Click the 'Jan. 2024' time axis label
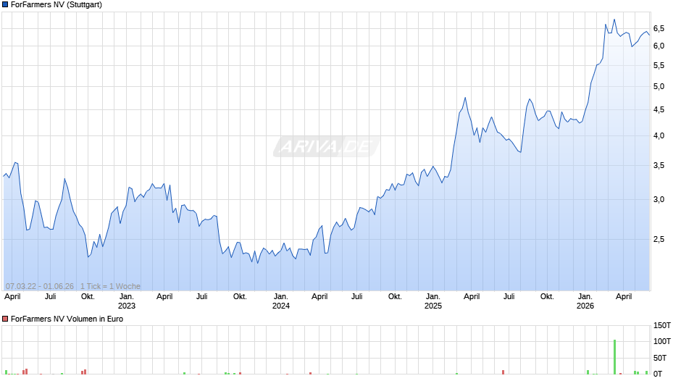 [x=281, y=301]
